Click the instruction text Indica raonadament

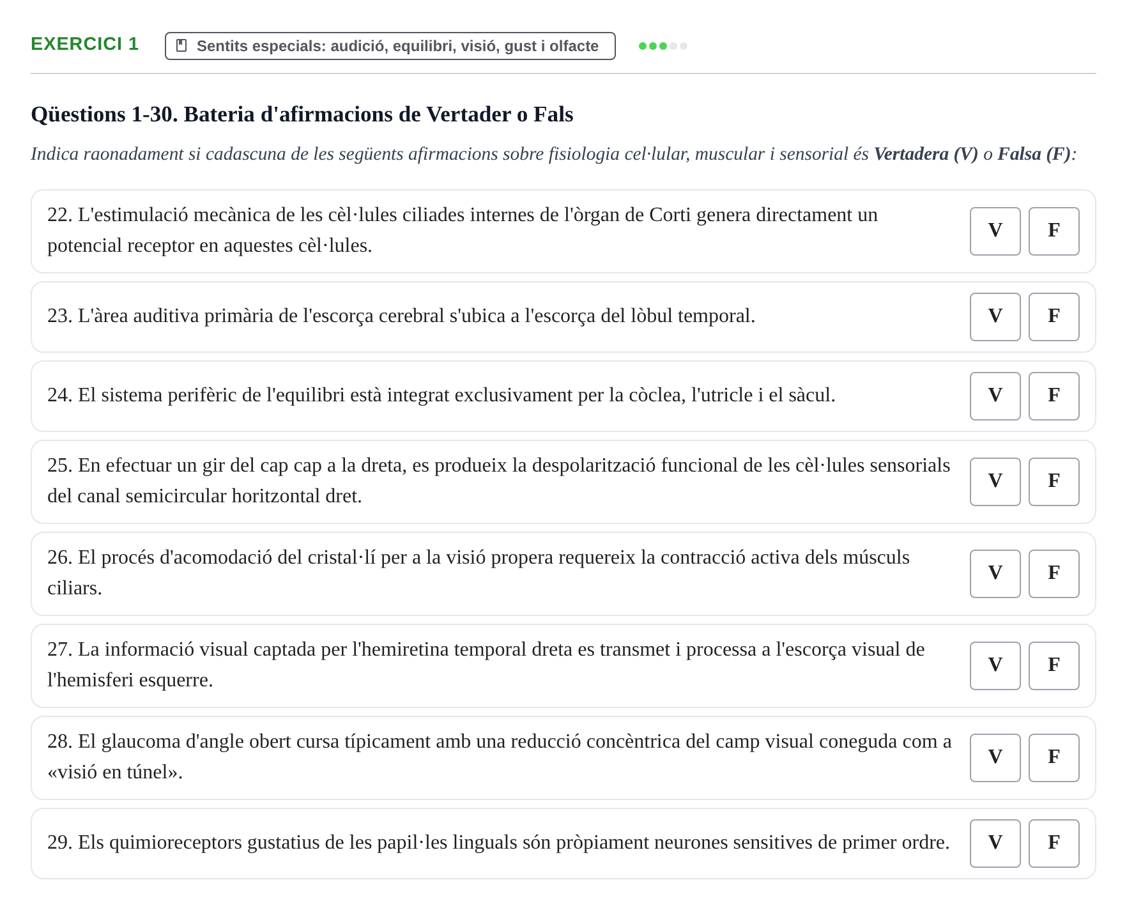click(x=554, y=154)
